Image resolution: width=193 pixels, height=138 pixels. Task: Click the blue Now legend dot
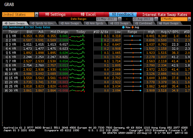point(123,27)
